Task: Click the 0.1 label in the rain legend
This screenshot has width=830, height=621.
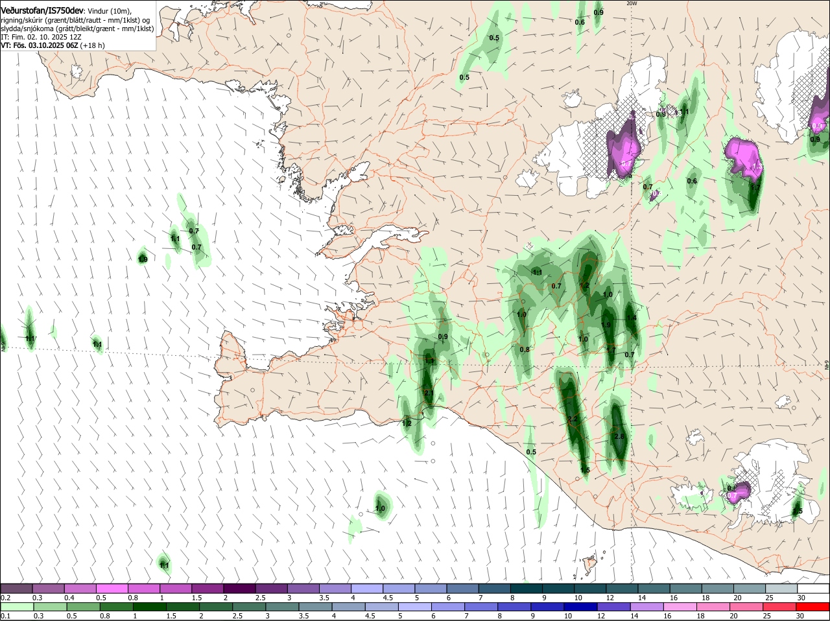Action: 5,616
